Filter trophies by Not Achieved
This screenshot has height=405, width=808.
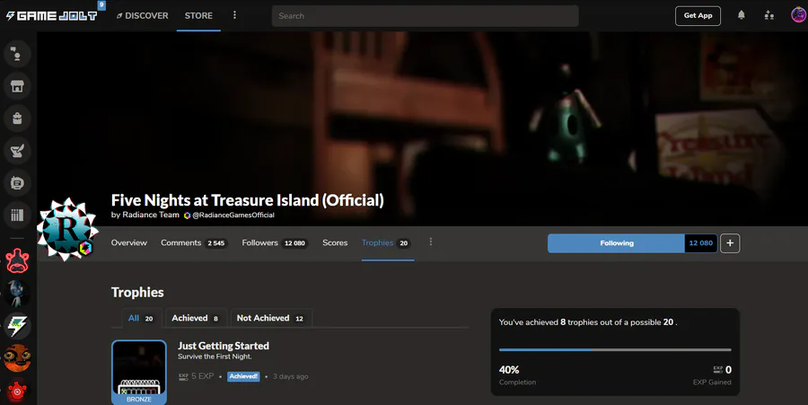[270, 318]
